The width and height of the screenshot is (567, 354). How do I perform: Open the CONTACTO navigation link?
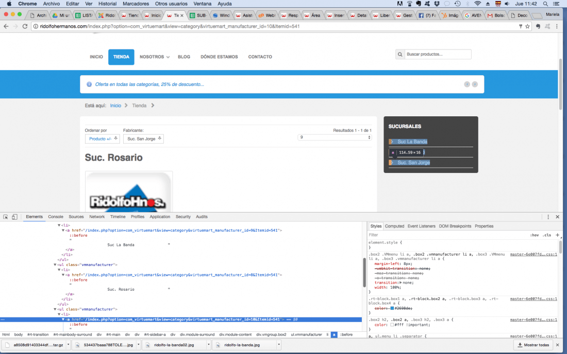pos(260,57)
